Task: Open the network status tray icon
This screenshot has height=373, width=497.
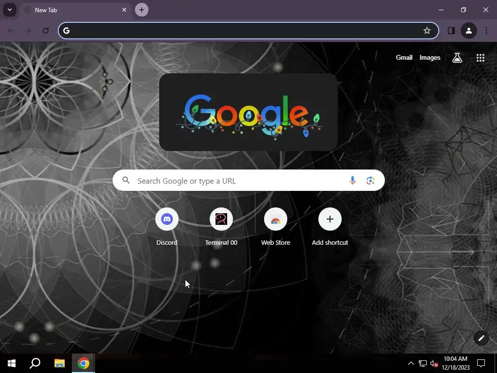Action: pyautogui.click(x=422, y=363)
